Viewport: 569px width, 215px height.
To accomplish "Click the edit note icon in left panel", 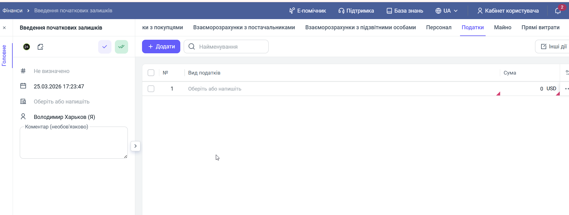I will 40,47.
